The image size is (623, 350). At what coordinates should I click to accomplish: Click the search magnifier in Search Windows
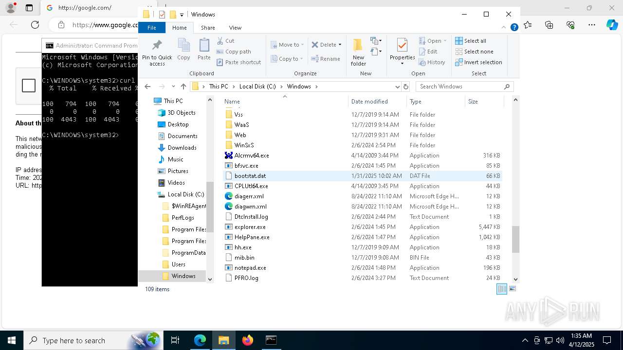[x=507, y=87]
